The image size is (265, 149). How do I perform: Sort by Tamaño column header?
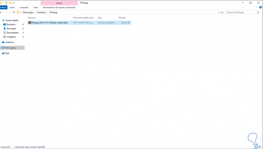click(x=122, y=18)
